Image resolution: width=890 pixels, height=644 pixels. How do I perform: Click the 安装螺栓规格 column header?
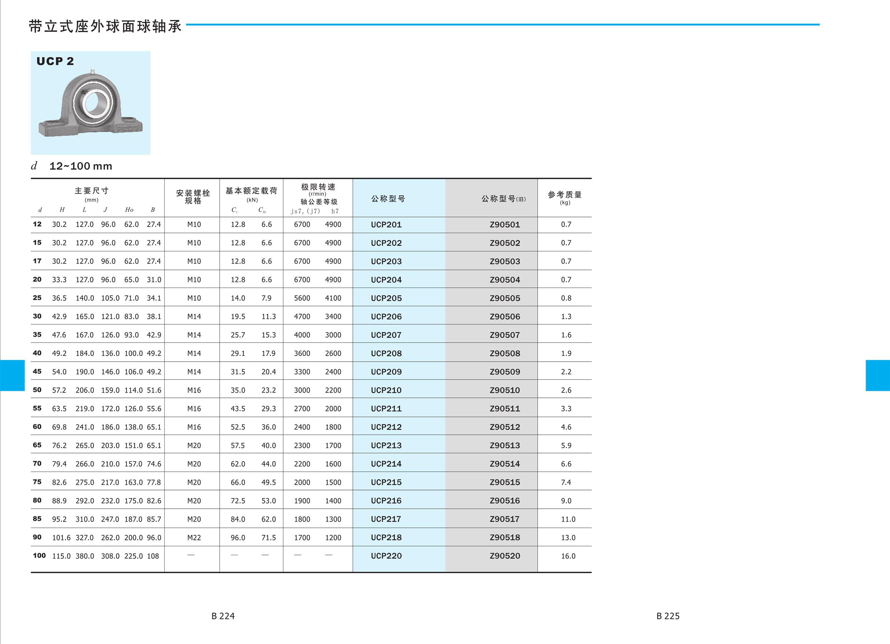pos(193,197)
